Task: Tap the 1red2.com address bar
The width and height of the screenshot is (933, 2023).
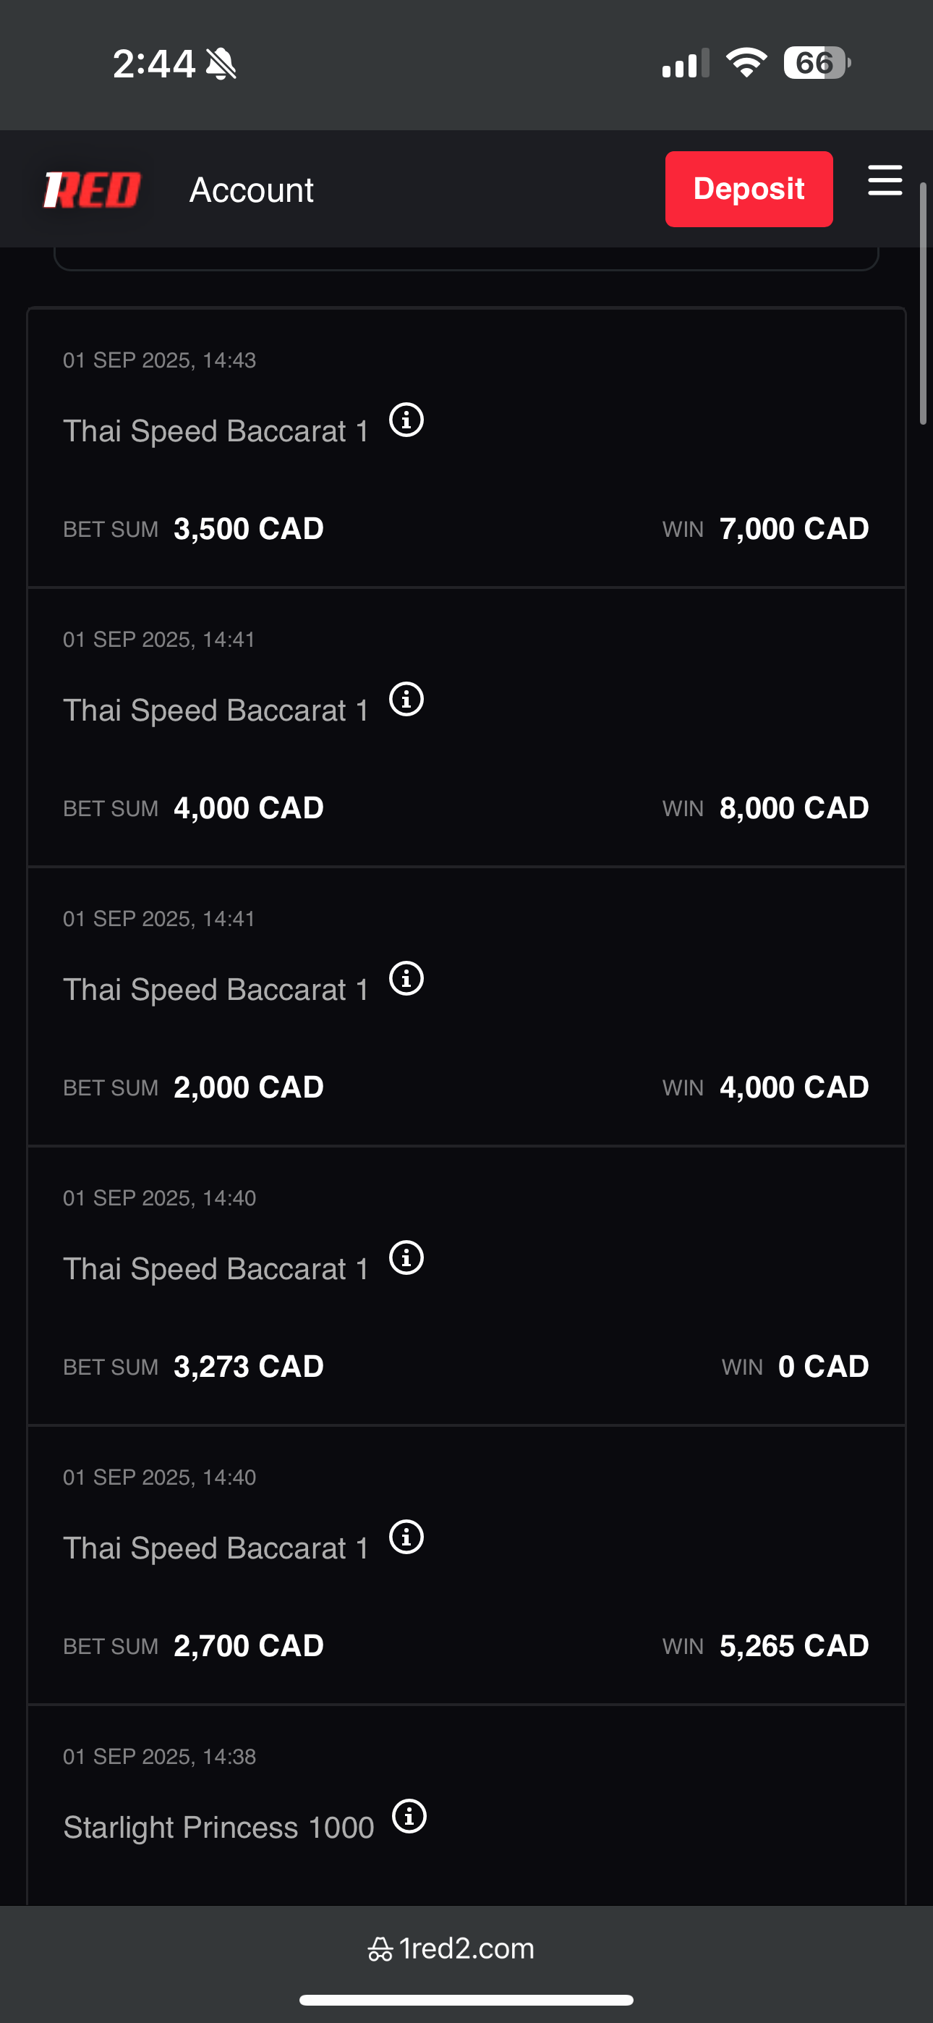Action: click(x=466, y=1948)
